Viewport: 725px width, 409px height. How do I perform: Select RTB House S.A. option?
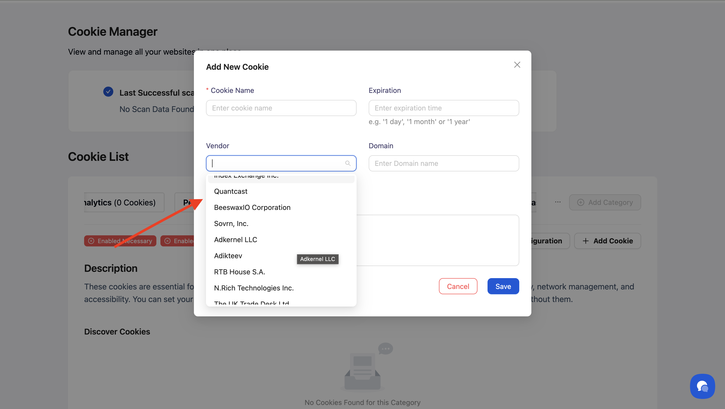click(239, 272)
